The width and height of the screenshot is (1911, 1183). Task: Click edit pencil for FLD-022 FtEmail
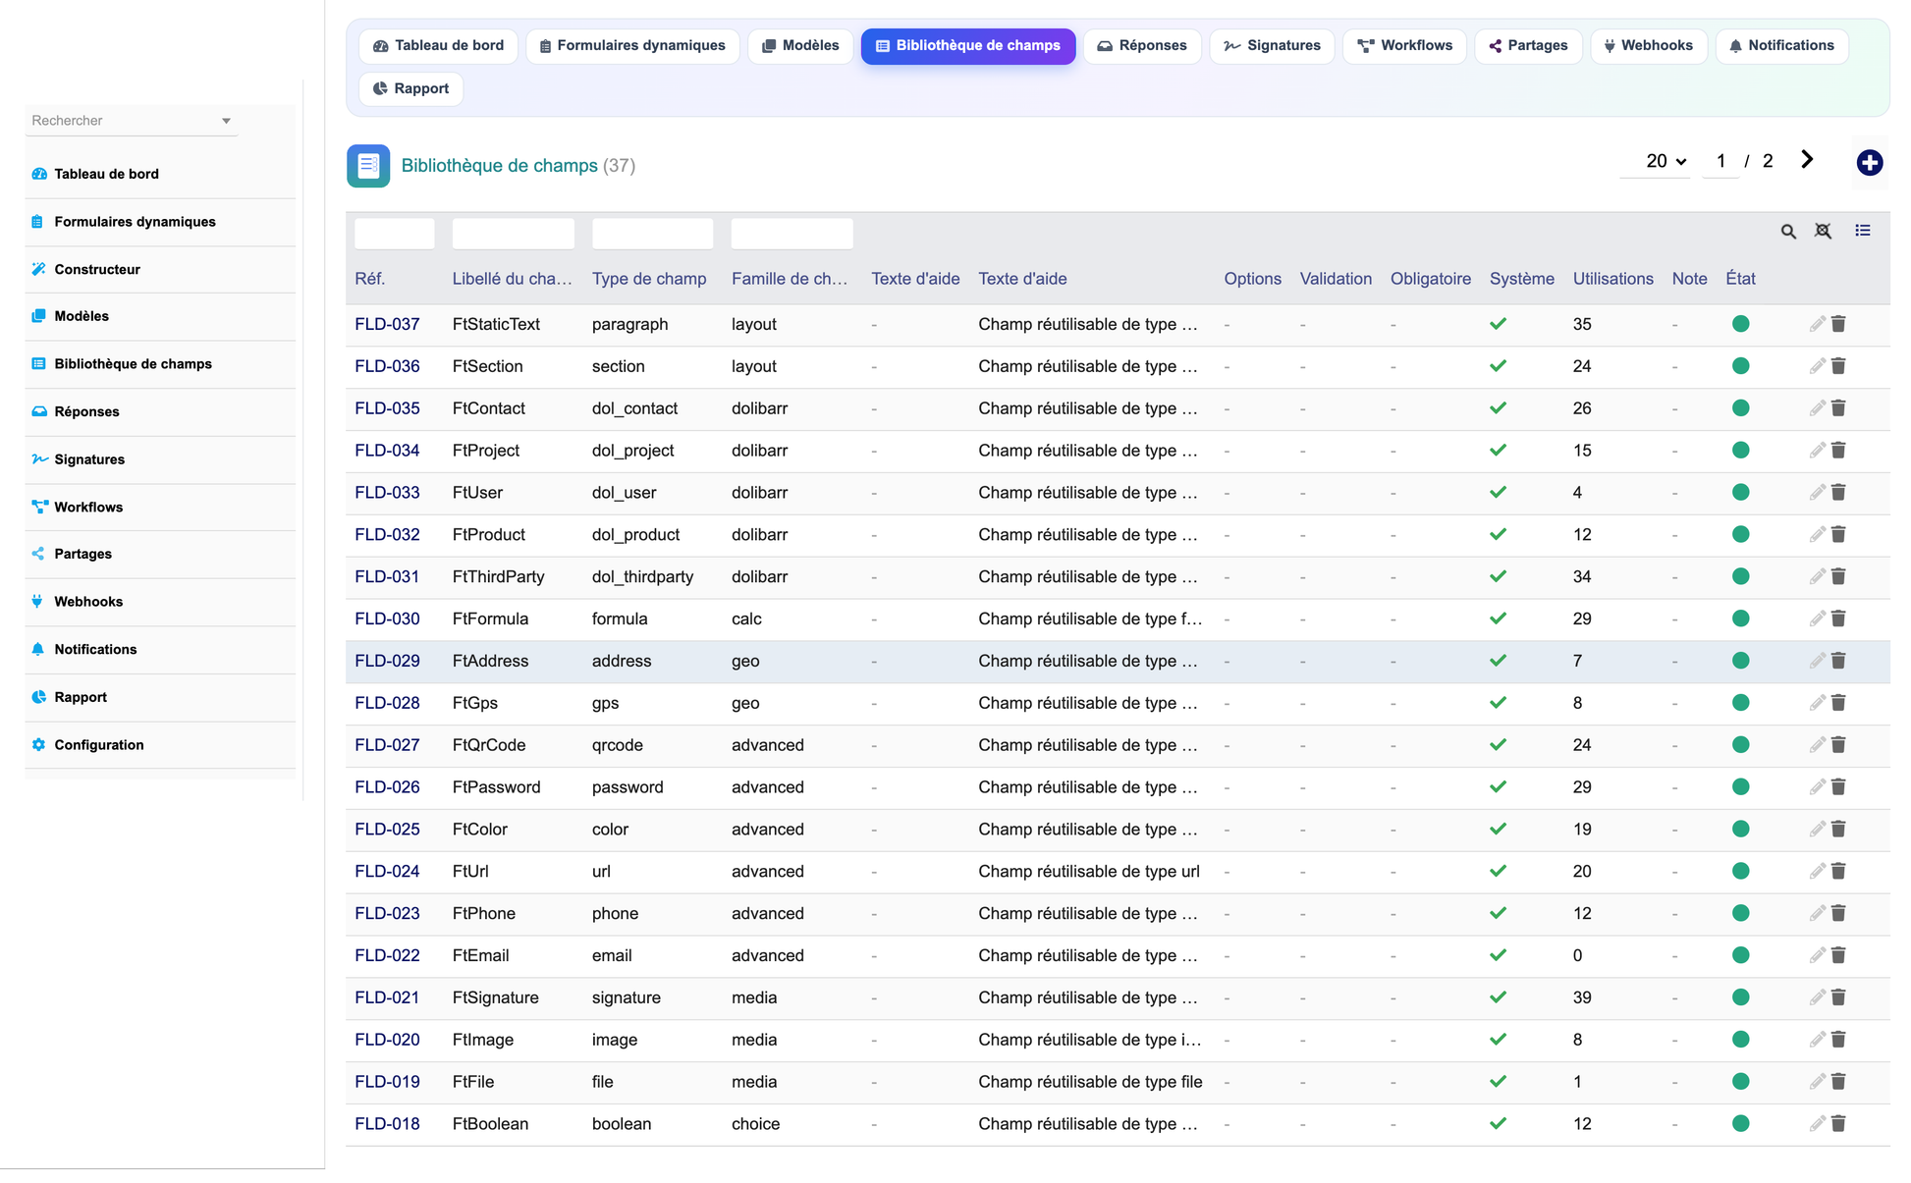click(1817, 955)
